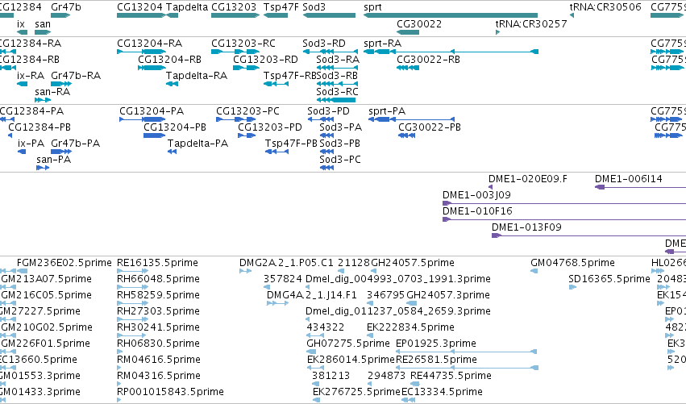Click Dmel_dig_004993_0703_1991.3prime EST label
The image size is (686, 404).
pyautogui.click(x=398, y=279)
